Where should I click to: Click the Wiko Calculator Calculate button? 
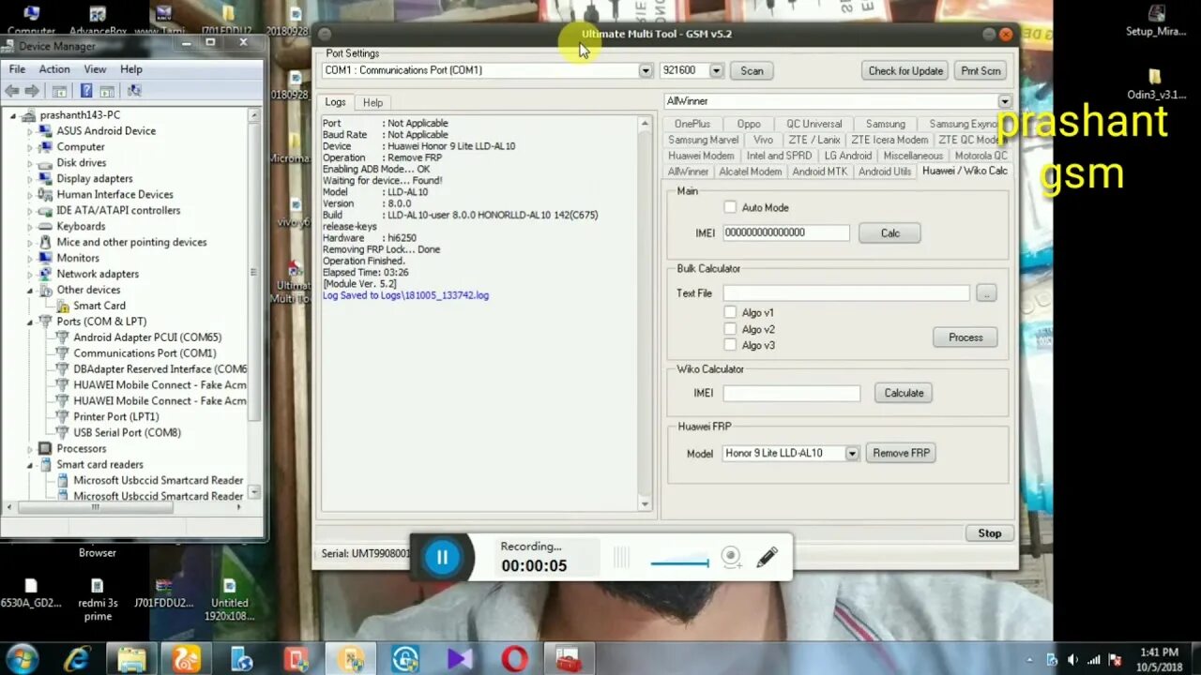click(x=904, y=393)
